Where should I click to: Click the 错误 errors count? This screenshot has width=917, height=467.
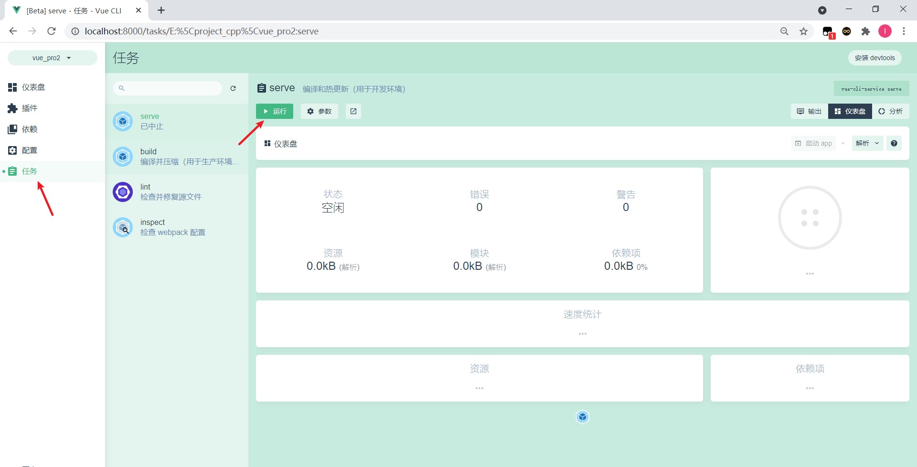click(x=480, y=207)
